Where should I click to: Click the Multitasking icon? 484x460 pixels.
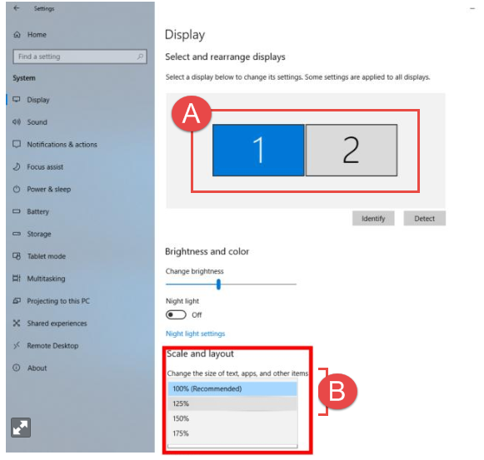[17, 279]
